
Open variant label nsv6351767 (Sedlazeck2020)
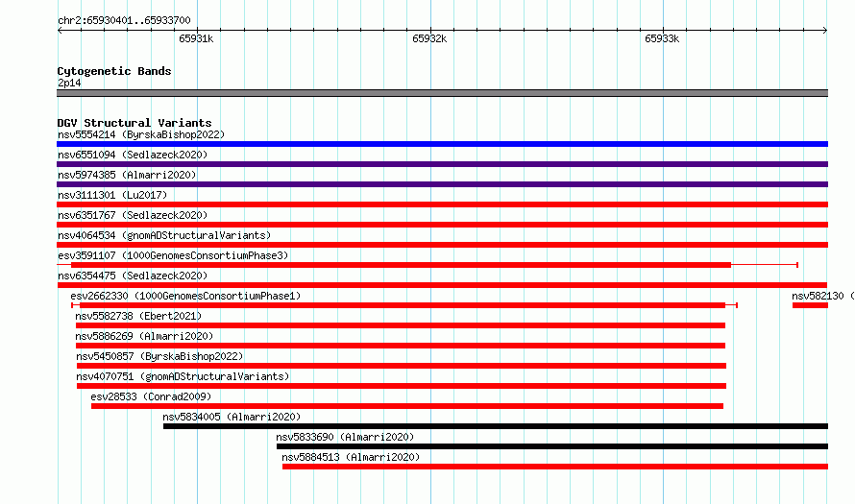click(x=133, y=215)
